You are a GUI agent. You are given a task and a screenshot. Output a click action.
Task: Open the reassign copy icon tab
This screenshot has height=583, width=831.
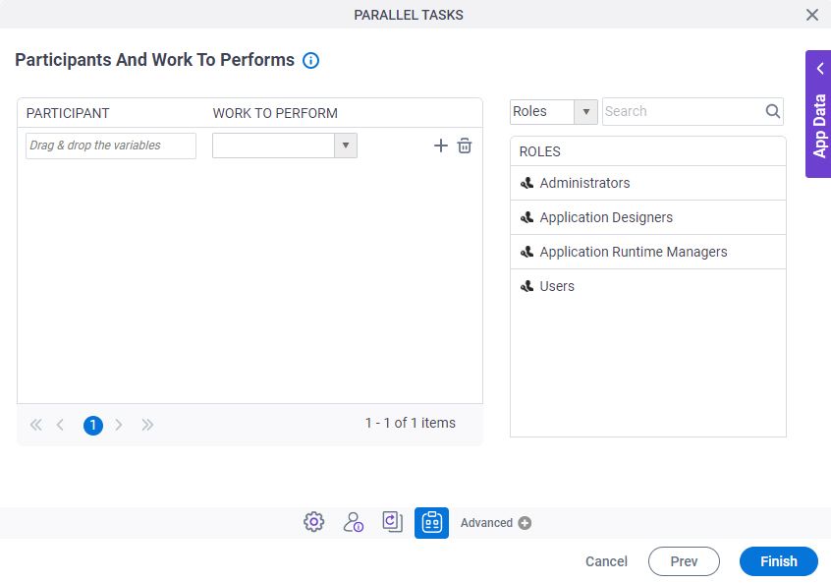click(x=393, y=522)
